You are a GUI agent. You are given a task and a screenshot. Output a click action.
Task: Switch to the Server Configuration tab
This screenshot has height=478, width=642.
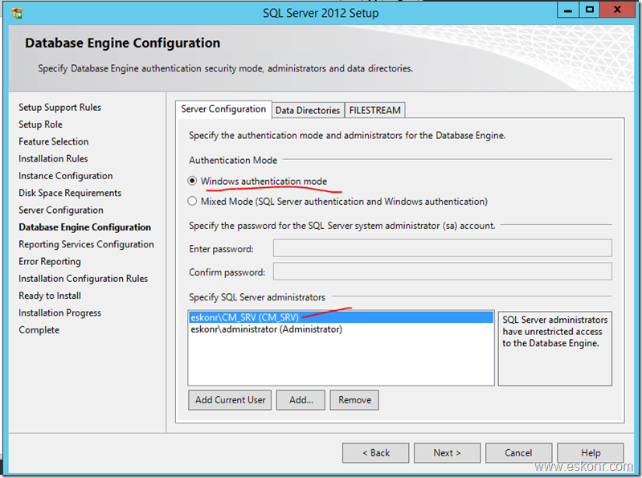(223, 109)
